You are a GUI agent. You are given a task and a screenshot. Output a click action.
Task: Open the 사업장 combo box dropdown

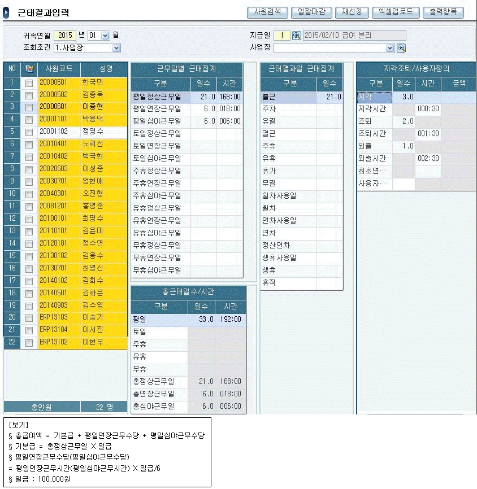pos(390,48)
